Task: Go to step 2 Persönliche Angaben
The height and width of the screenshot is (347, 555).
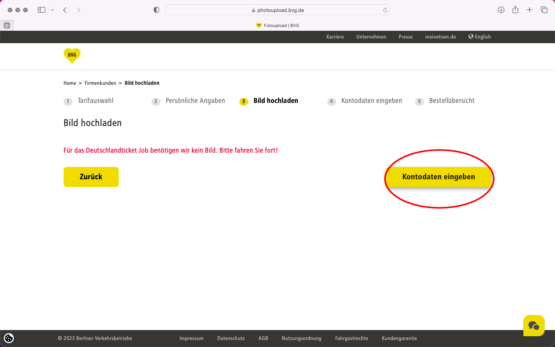Action: pos(188,101)
